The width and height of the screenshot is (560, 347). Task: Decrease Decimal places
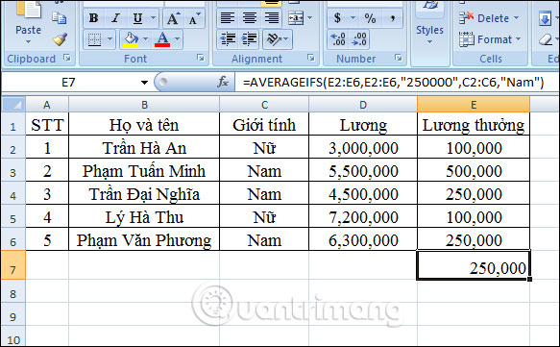pyautogui.click(x=359, y=39)
